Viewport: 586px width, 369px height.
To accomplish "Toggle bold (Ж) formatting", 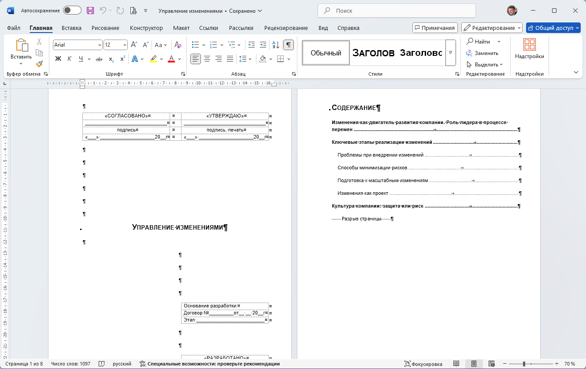I will [58, 59].
